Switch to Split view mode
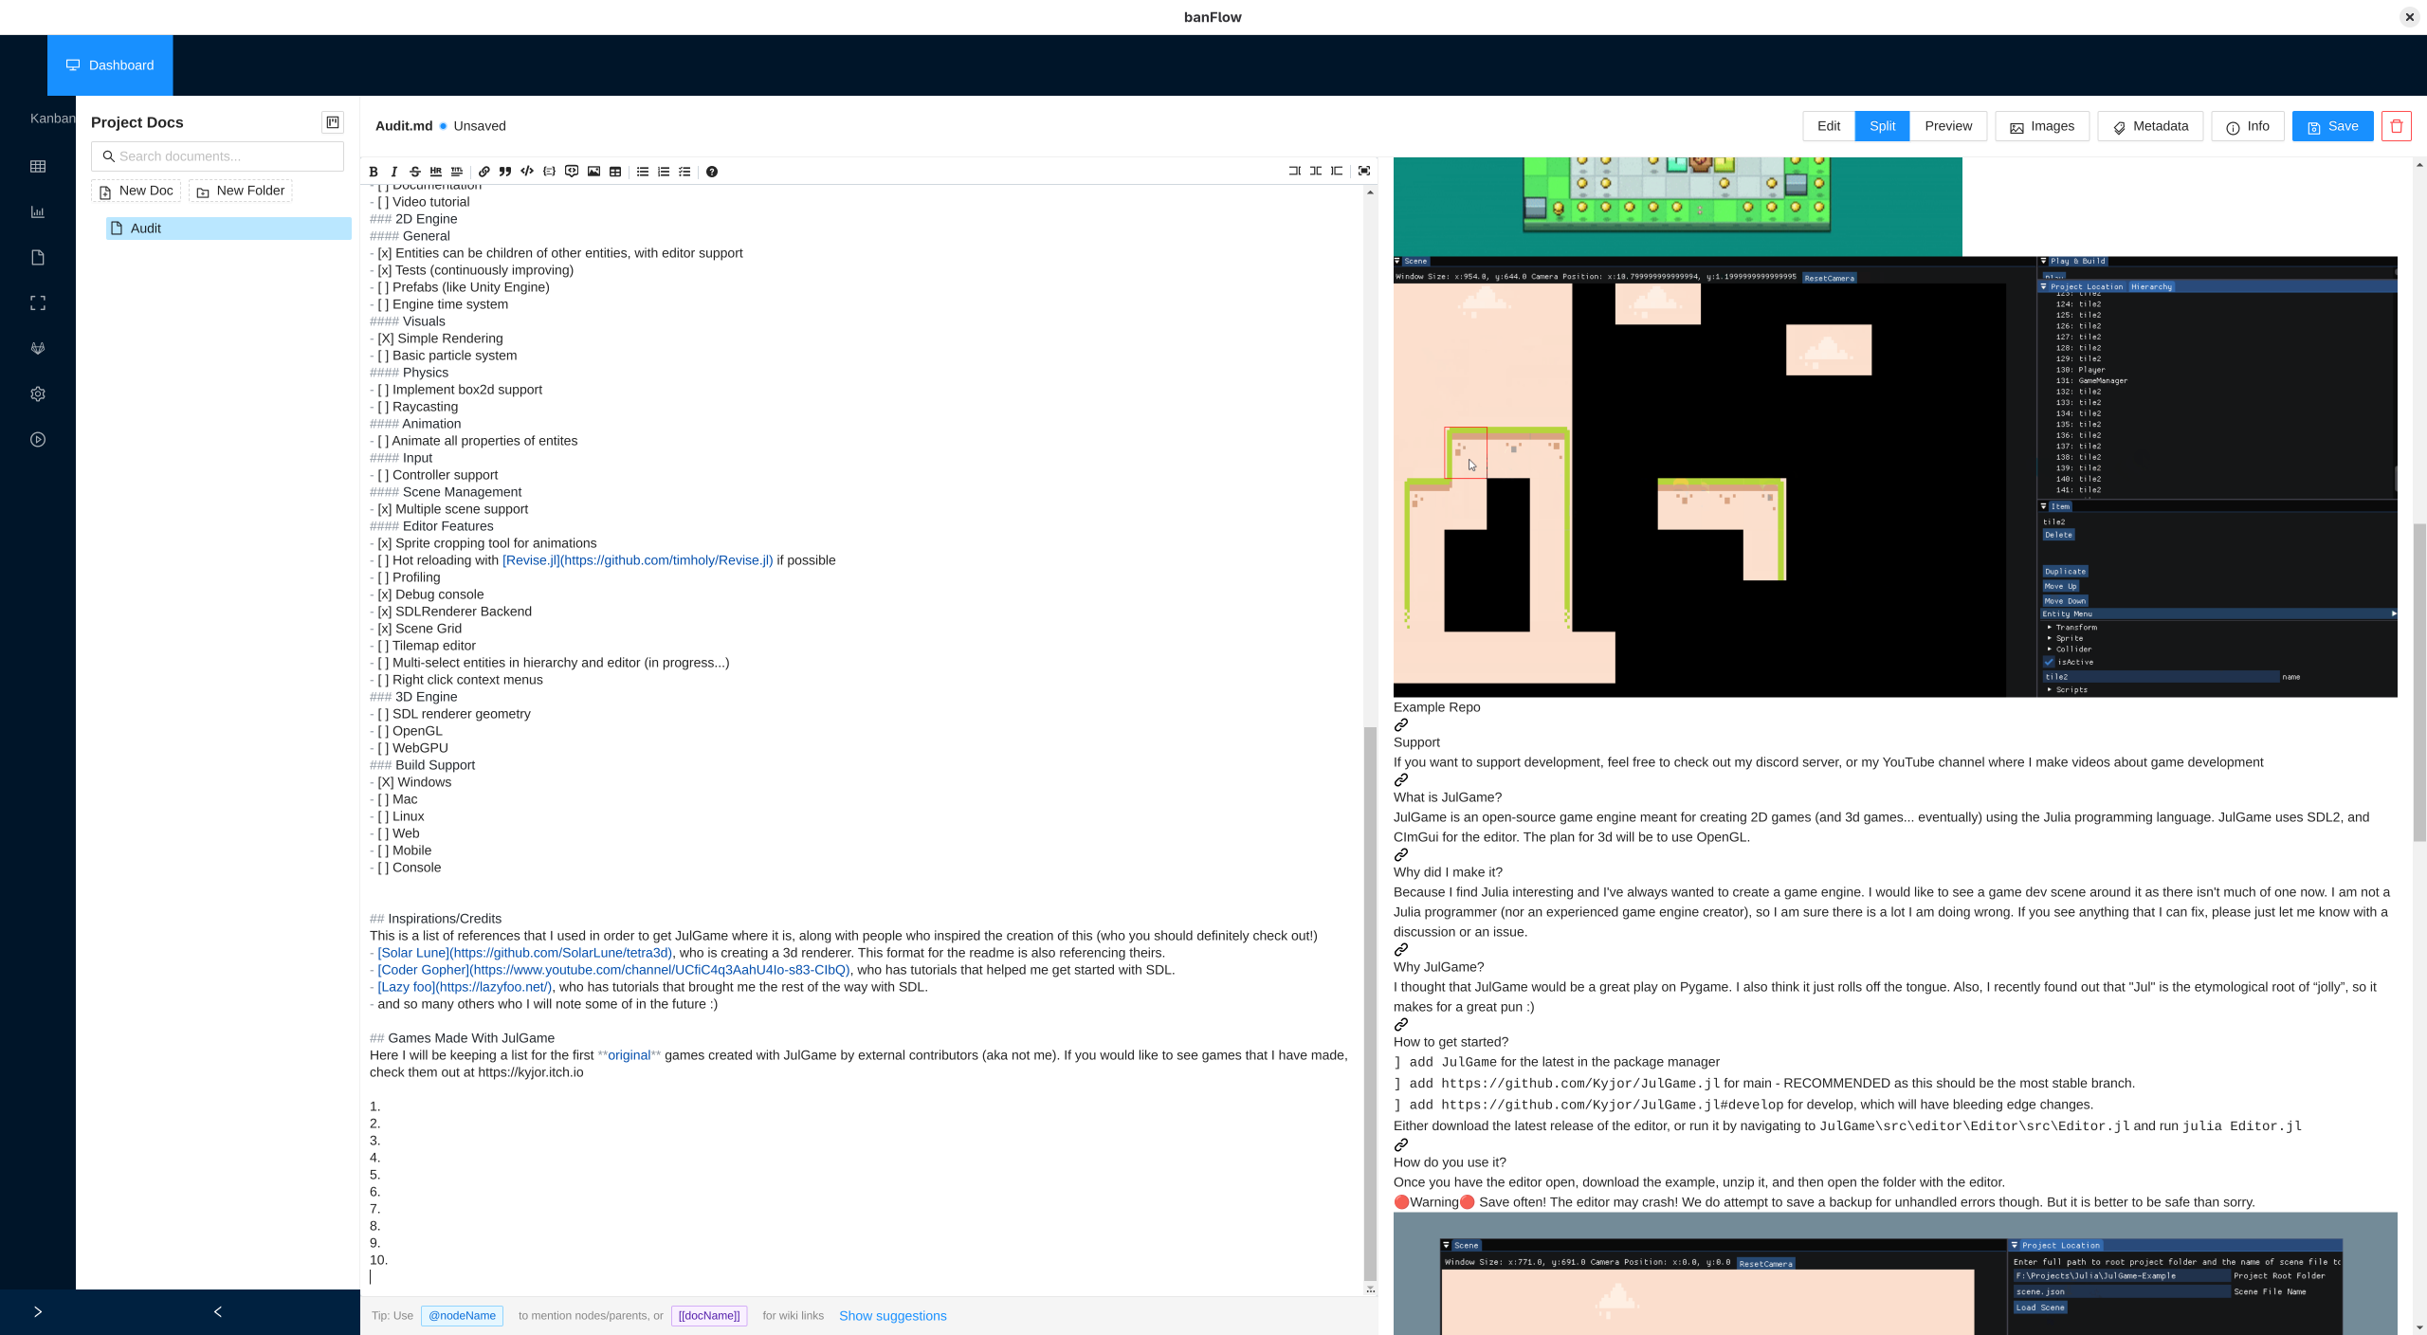Viewport: 2427px width, 1335px height. point(1882,126)
